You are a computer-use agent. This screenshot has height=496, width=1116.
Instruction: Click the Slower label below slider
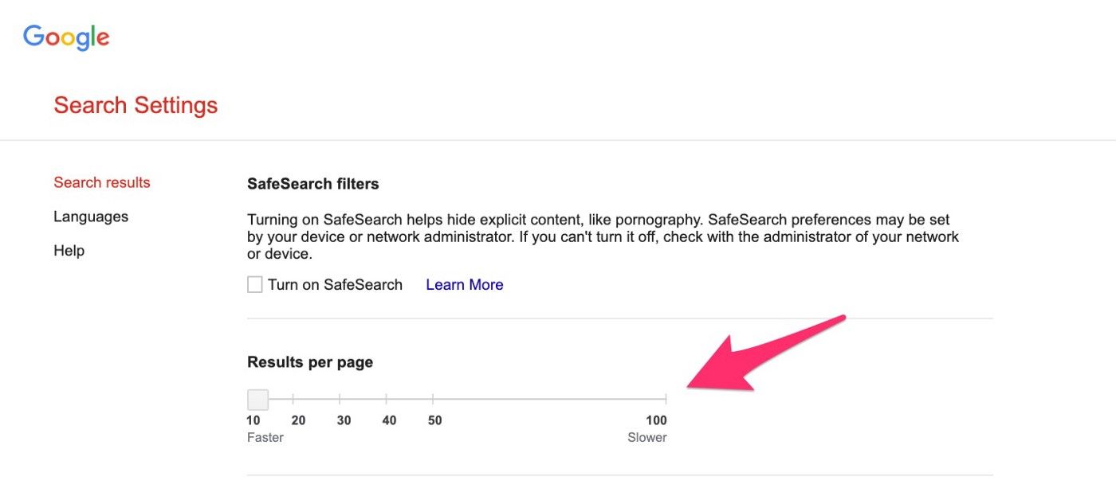(x=647, y=438)
